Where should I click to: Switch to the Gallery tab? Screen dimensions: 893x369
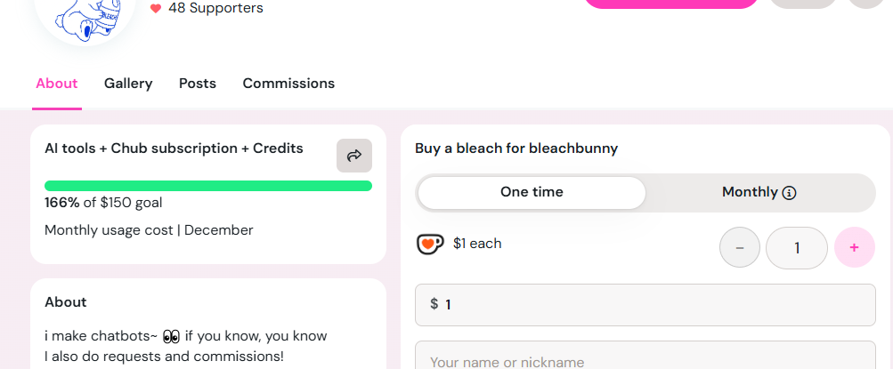click(128, 84)
